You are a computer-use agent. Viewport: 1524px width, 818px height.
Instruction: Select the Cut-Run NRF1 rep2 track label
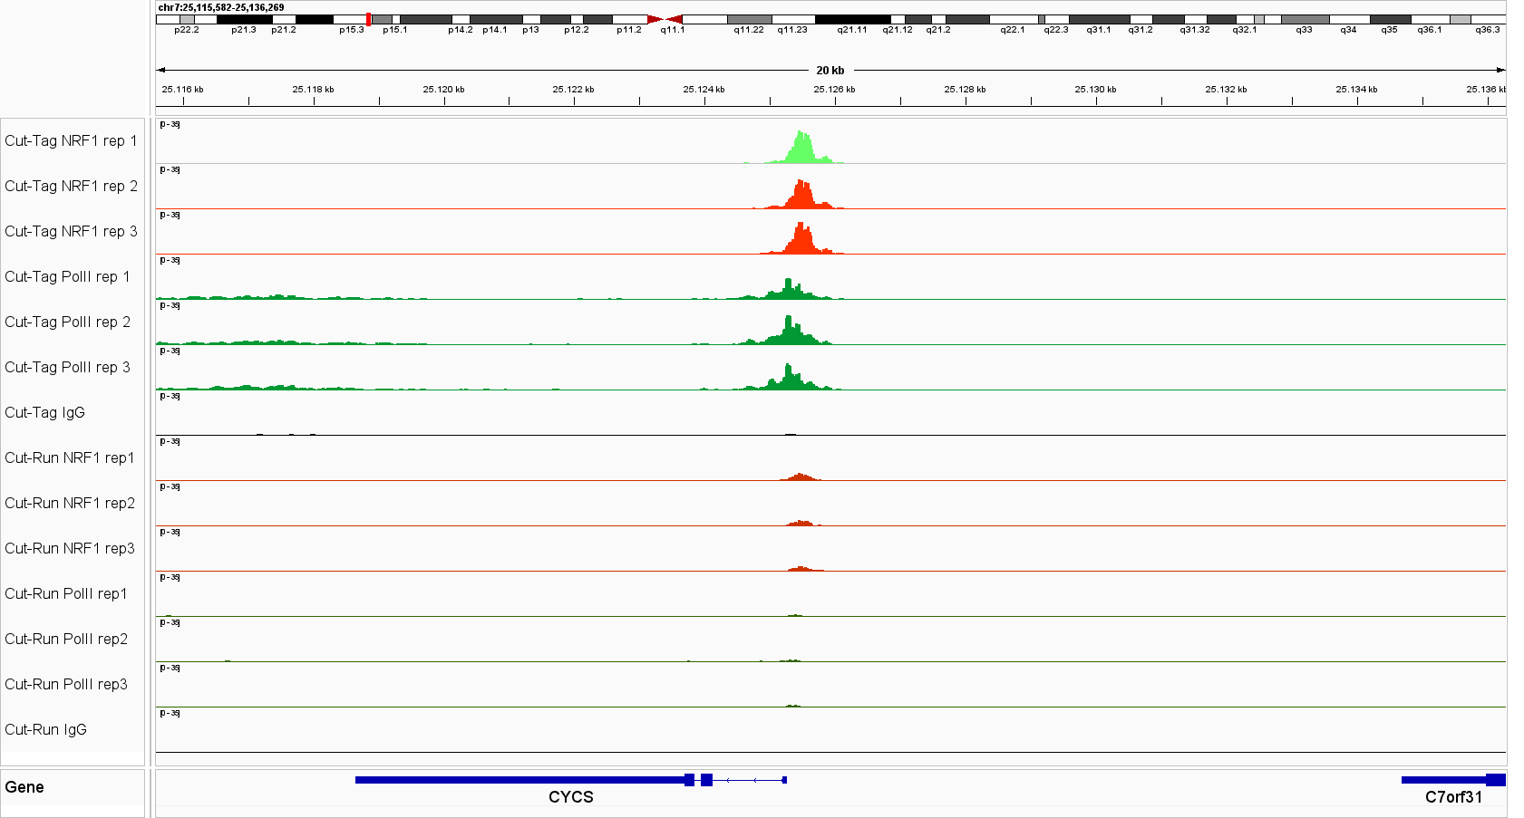pos(70,503)
